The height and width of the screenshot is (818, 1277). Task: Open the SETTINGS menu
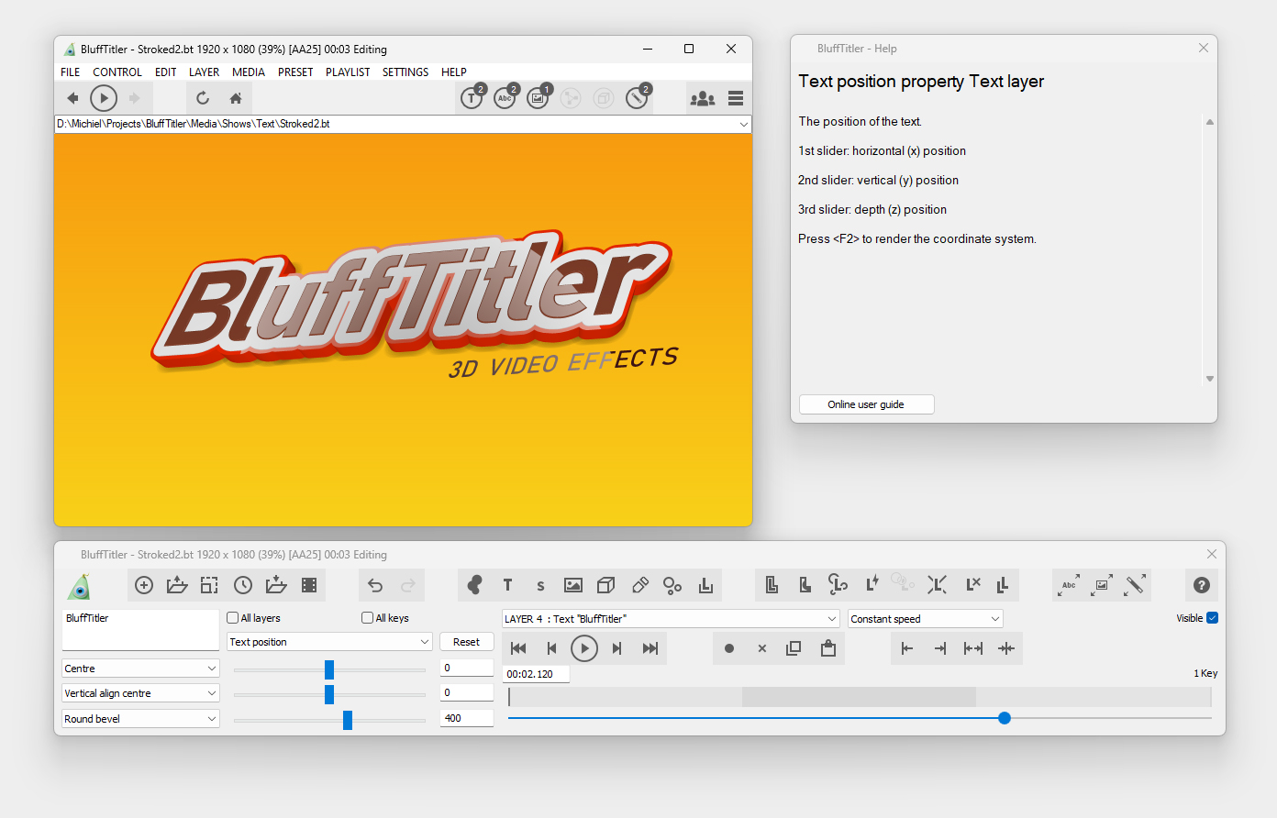tap(405, 72)
